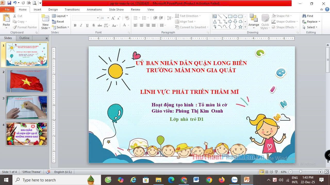This screenshot has width=330, height=185.
Task: Click the Arrange objects icon
Action: tap(254, 21)
